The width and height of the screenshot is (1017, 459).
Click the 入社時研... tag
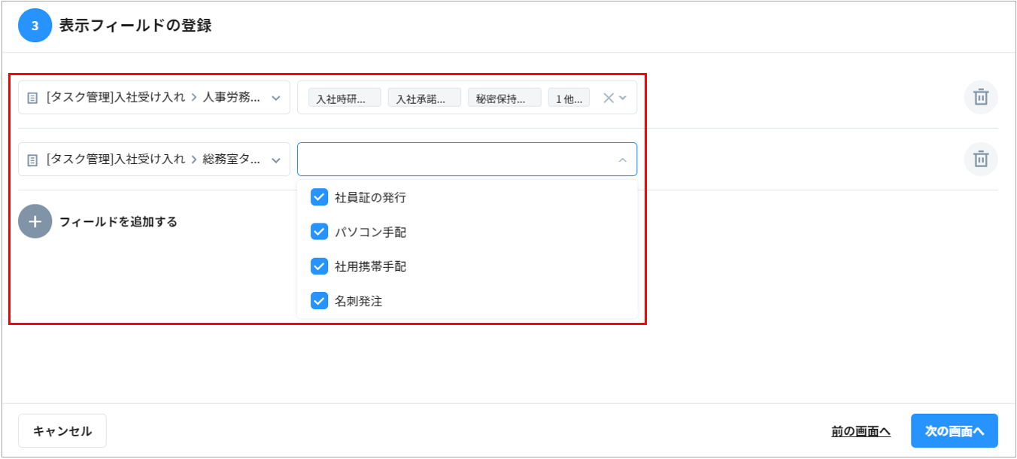[345, 99]
